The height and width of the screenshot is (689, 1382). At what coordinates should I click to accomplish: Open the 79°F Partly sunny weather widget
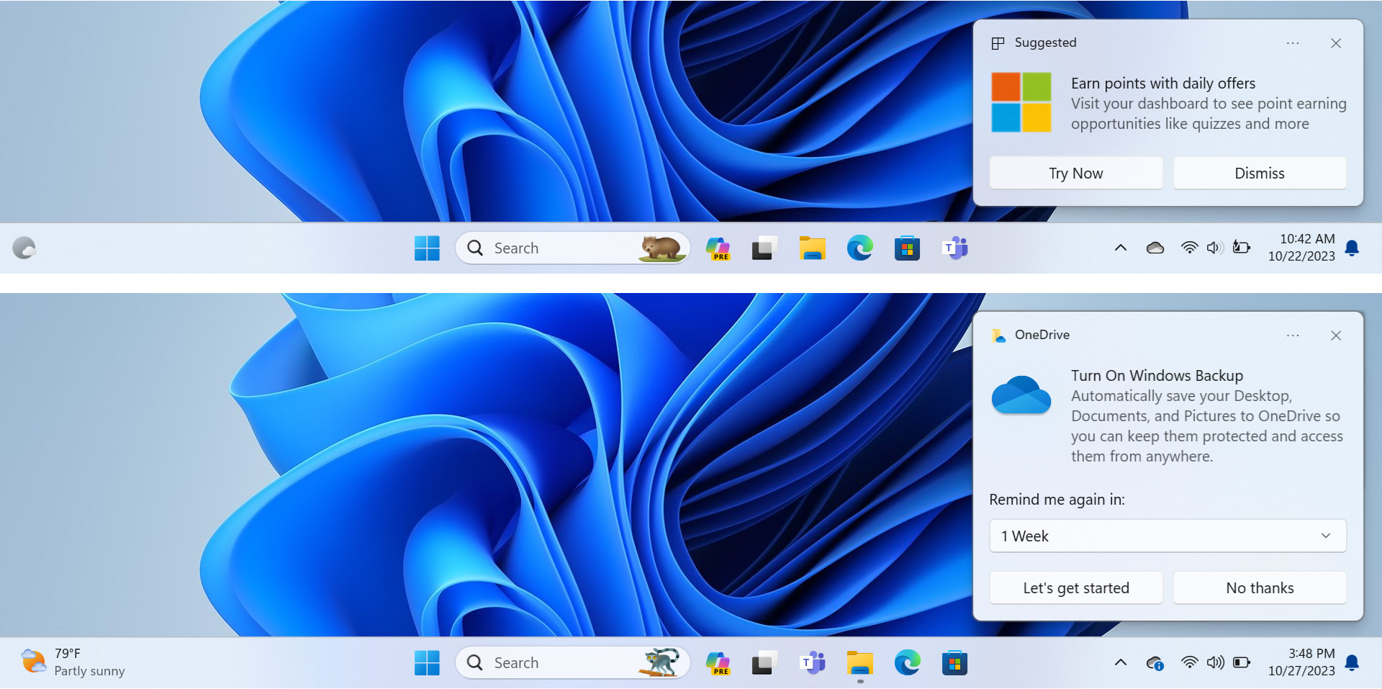tap(72, 662)
